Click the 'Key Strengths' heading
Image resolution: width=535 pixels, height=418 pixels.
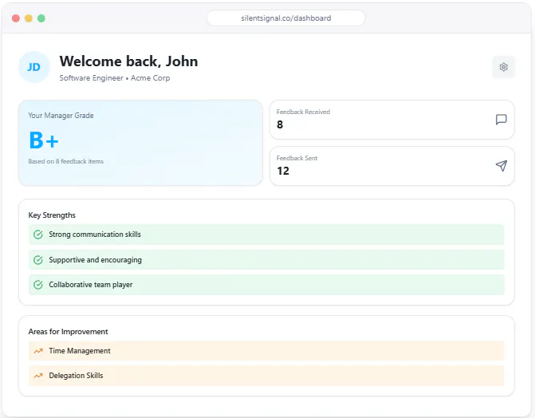pos(52,215)
